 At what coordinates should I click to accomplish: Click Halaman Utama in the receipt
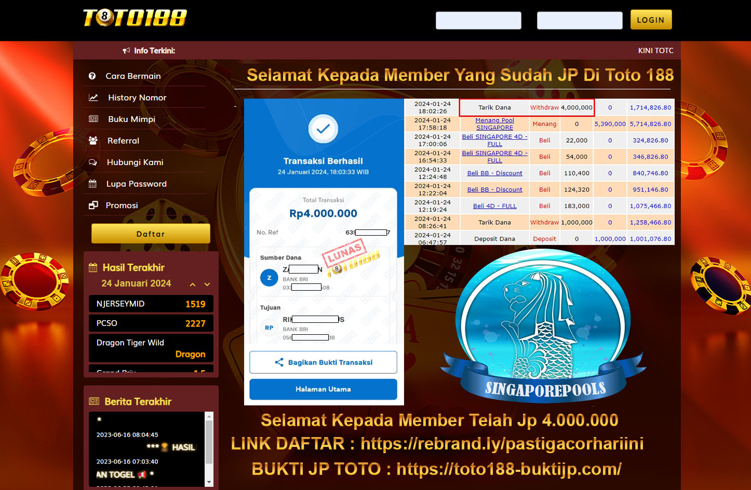click(323, 389)
